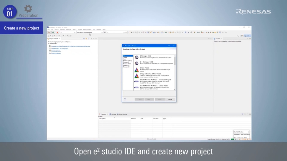Viewport: 287px width, 161px height.
Task: Select the Project Explorer tab
Action: click(x=54, y=39)
